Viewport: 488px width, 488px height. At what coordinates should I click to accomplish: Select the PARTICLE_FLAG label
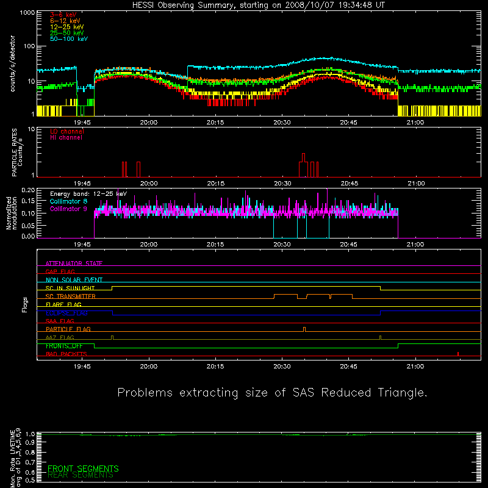[68, 329]
